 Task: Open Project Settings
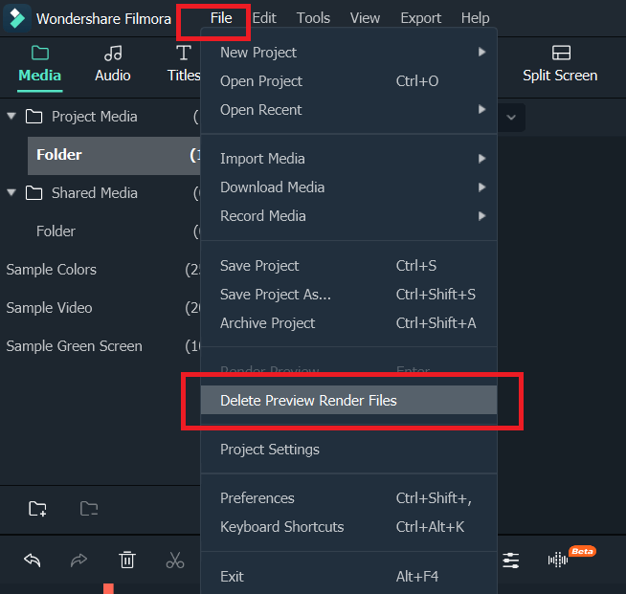coord(348,450)
